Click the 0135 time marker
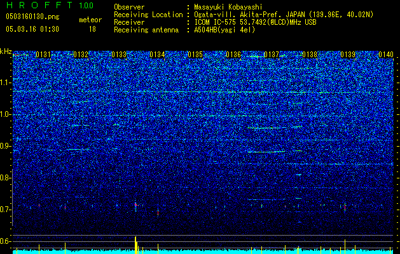 click(195, 55)
